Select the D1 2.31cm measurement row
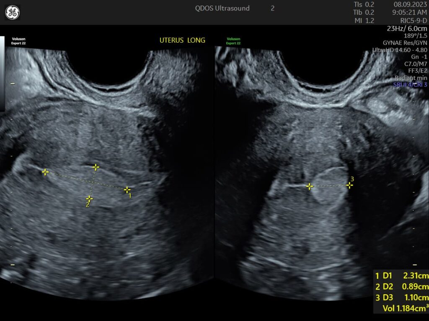 (401, 276)
